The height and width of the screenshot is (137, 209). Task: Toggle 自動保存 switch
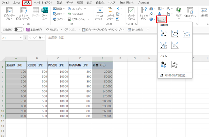19,29
